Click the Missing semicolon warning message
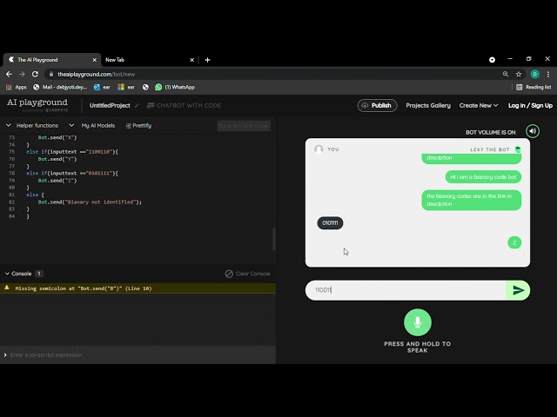Image resolution: width=557 pixels, height=417 pixels. [x=84, y=288]
